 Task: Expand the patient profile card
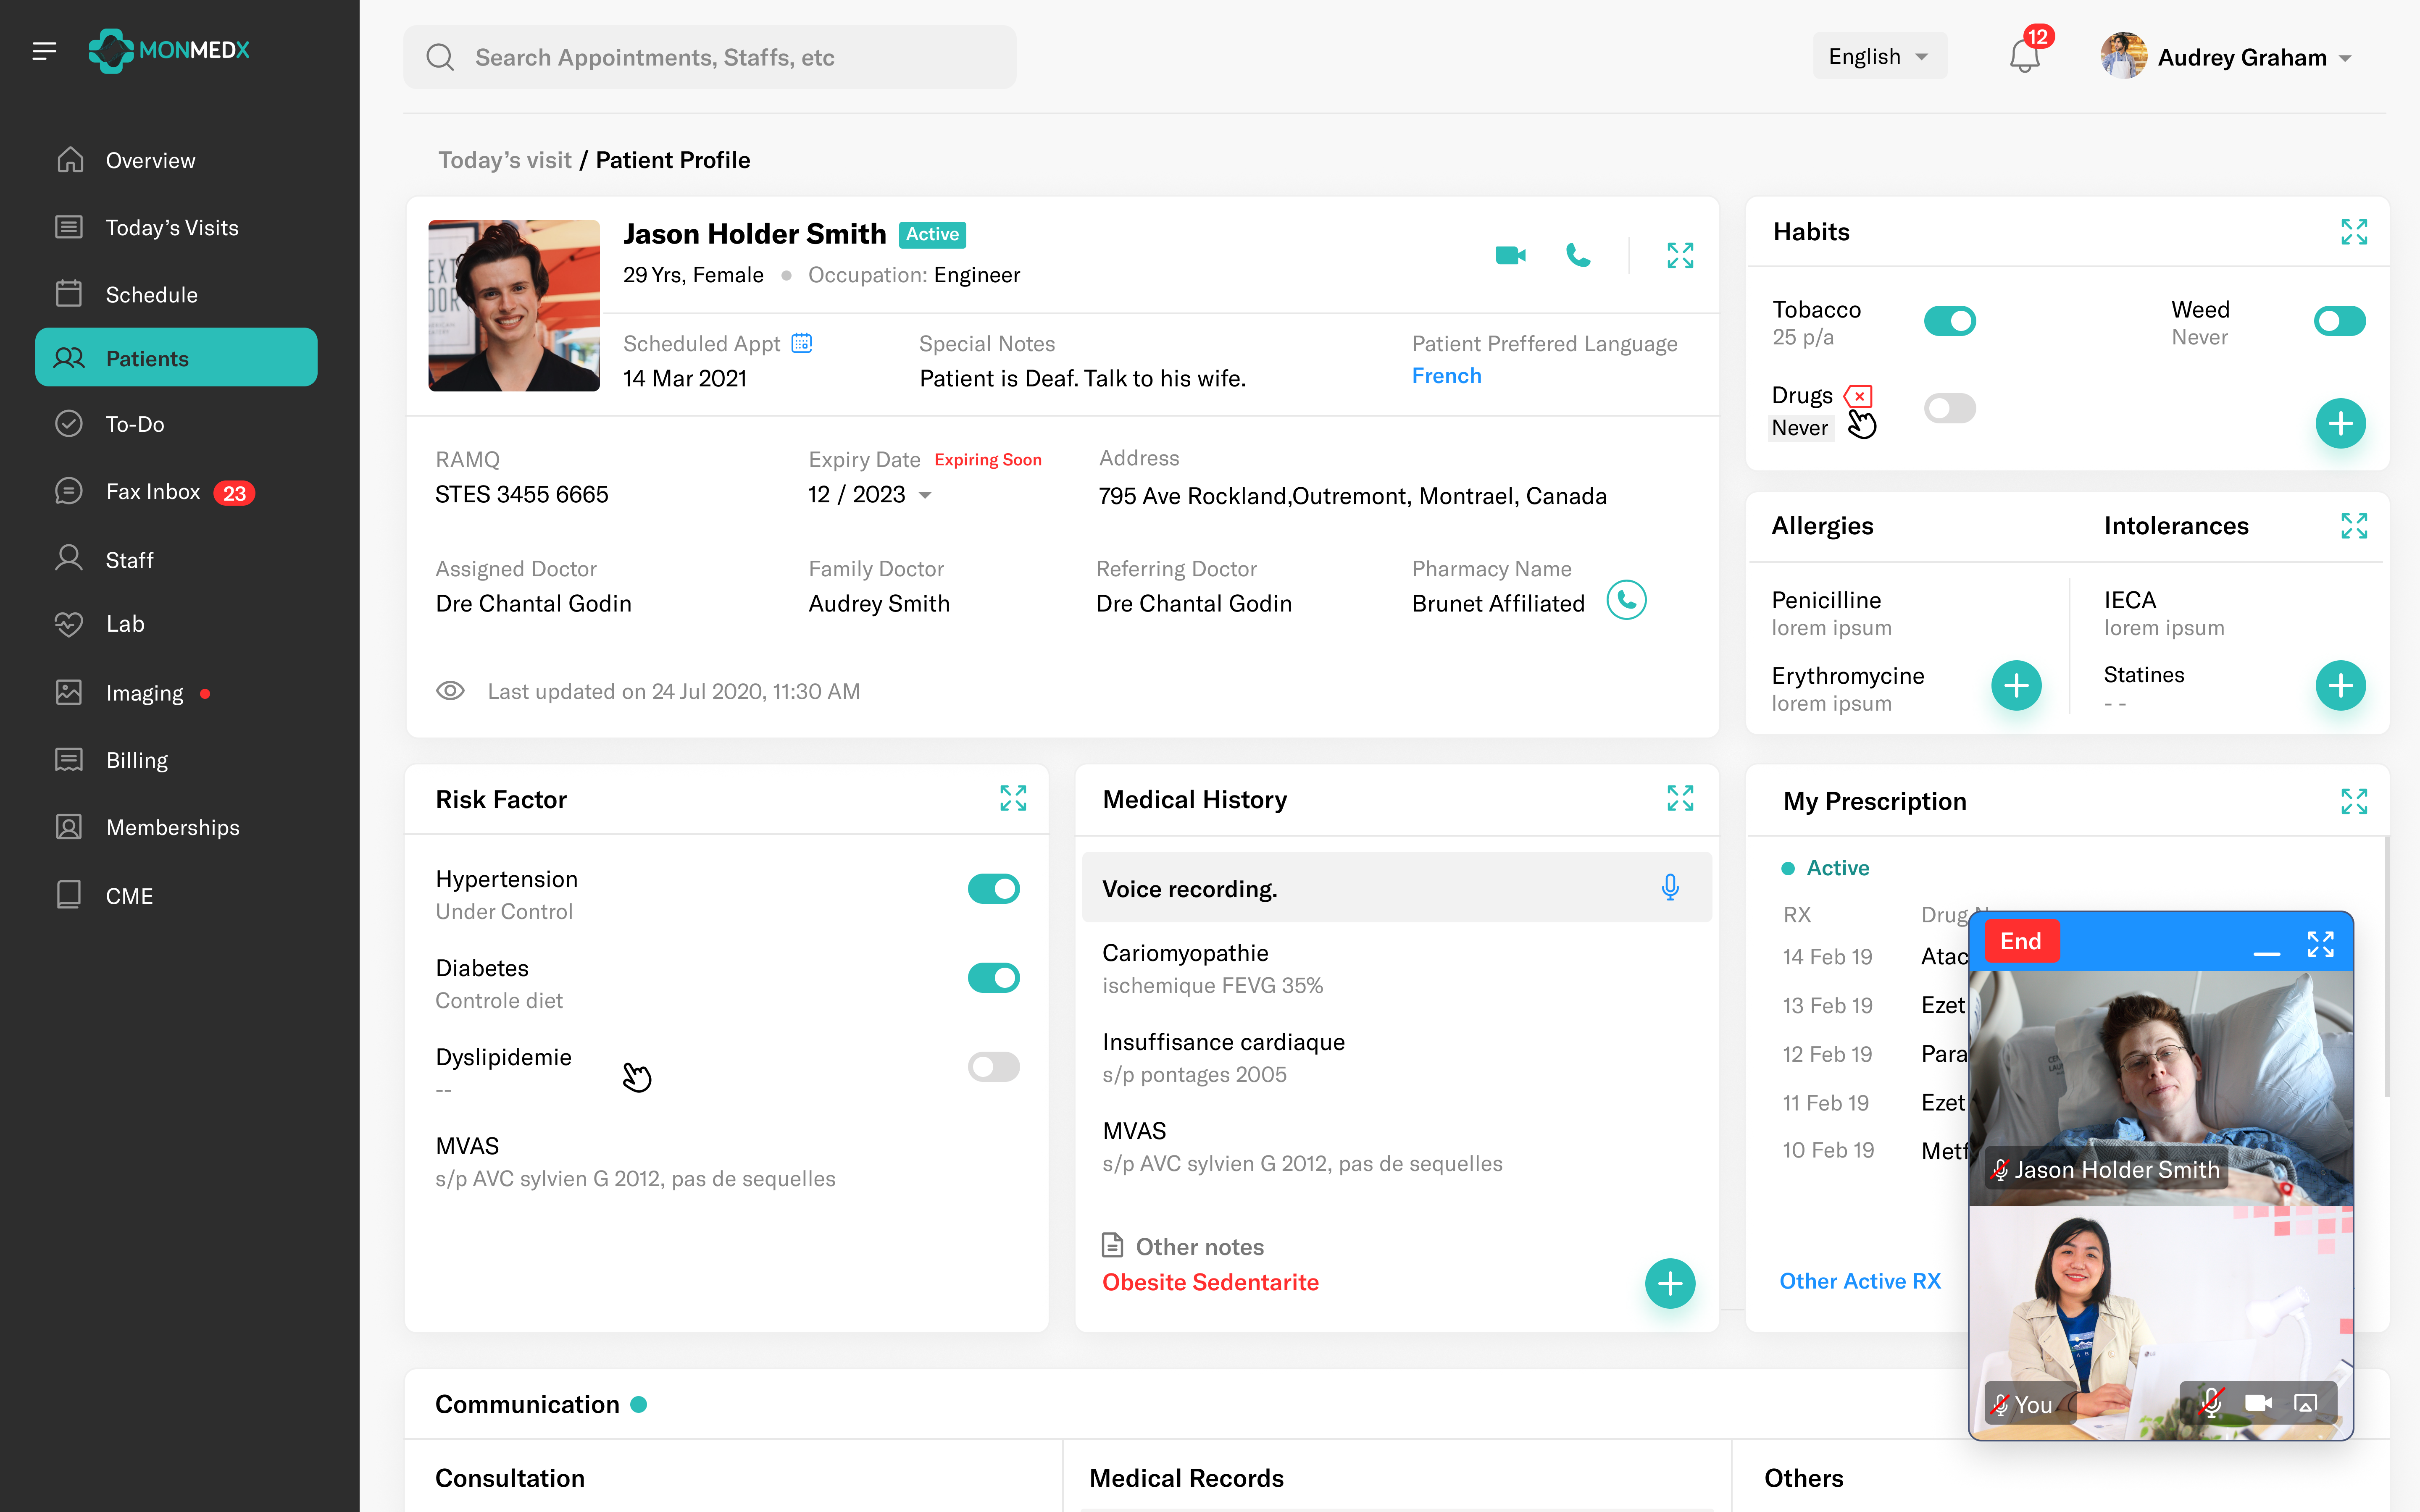pyautogui.click(x=1680, y=256)
